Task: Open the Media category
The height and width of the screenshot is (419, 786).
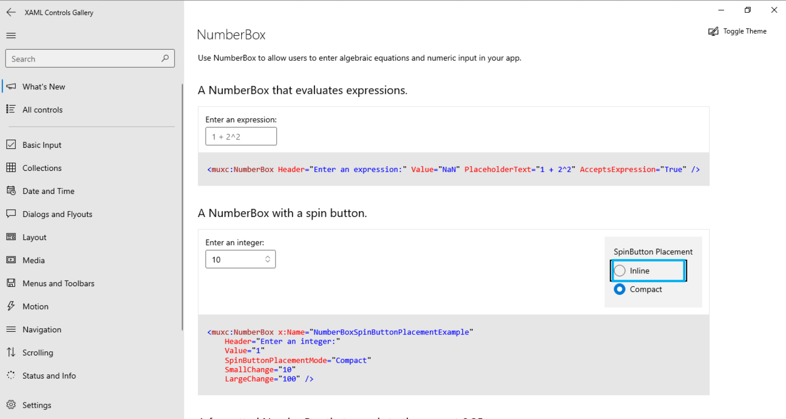Action: click(92, 261)
